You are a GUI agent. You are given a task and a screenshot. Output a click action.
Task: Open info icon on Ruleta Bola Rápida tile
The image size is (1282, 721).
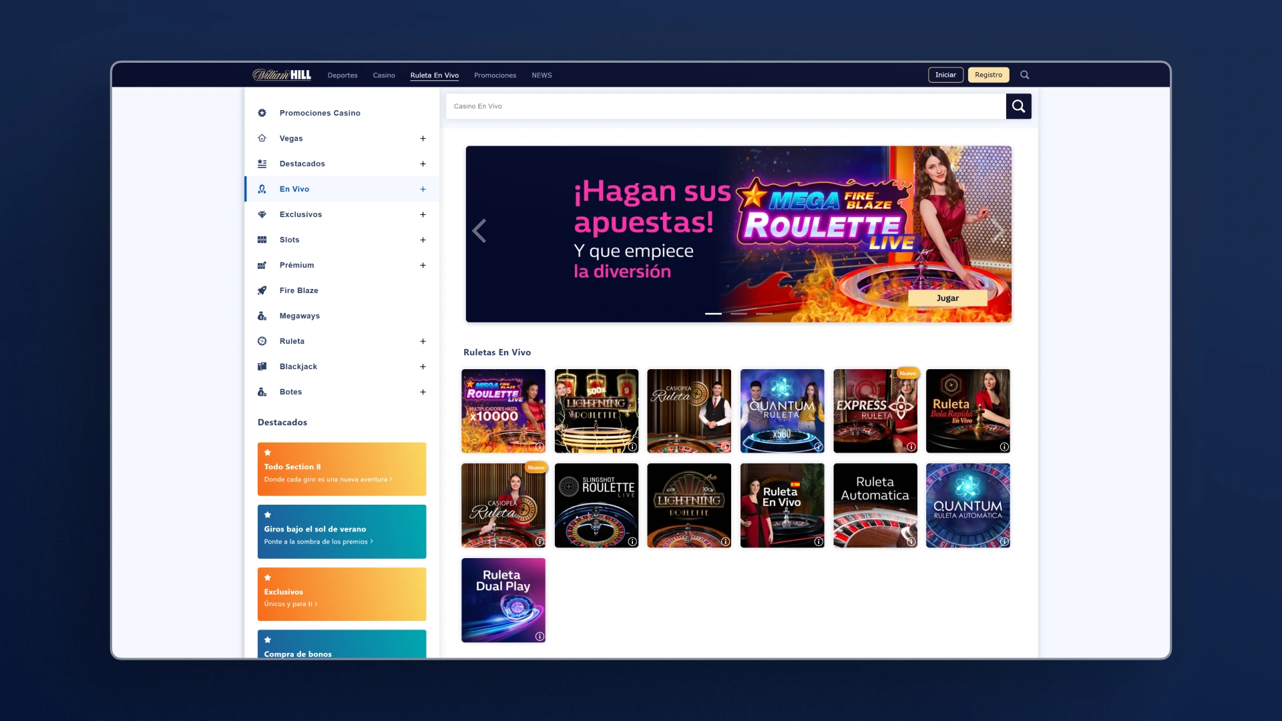tap(1004, 447)
